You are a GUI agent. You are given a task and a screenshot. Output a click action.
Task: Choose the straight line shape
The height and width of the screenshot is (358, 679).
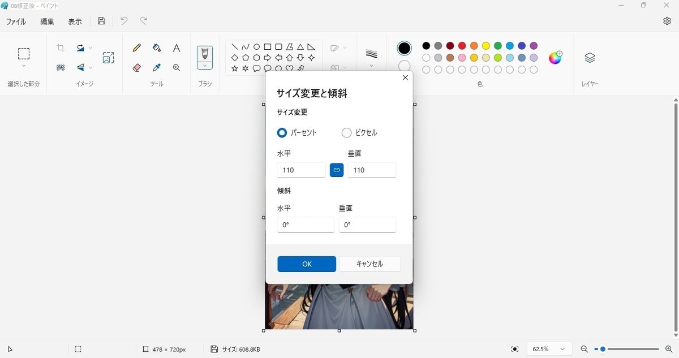(x=235, y=47)
